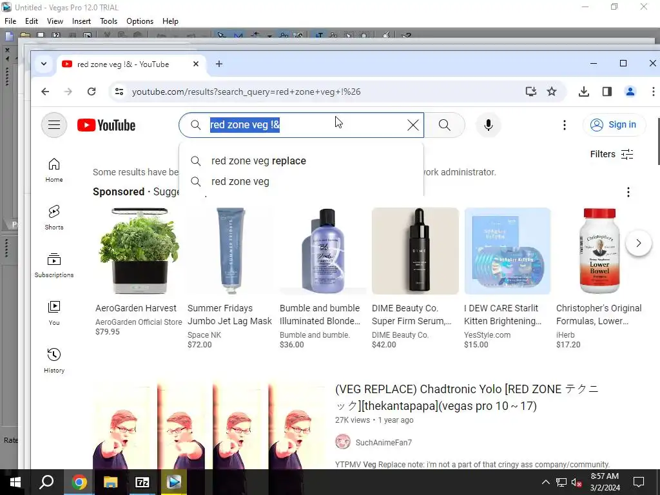Click the AeroGarden Harvest product image
Image resolution: width=660 pixels, height=495 pixels.
139,251
